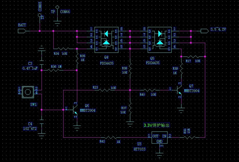Select the C4 capacitor symbol
This screenshot has height=162, width=239.
41,128
